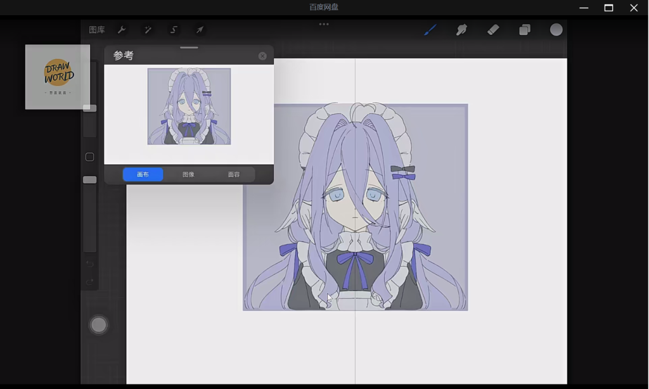Pick the Eraser tool
The width and height of the screenshot is (649, 389).
493,30
